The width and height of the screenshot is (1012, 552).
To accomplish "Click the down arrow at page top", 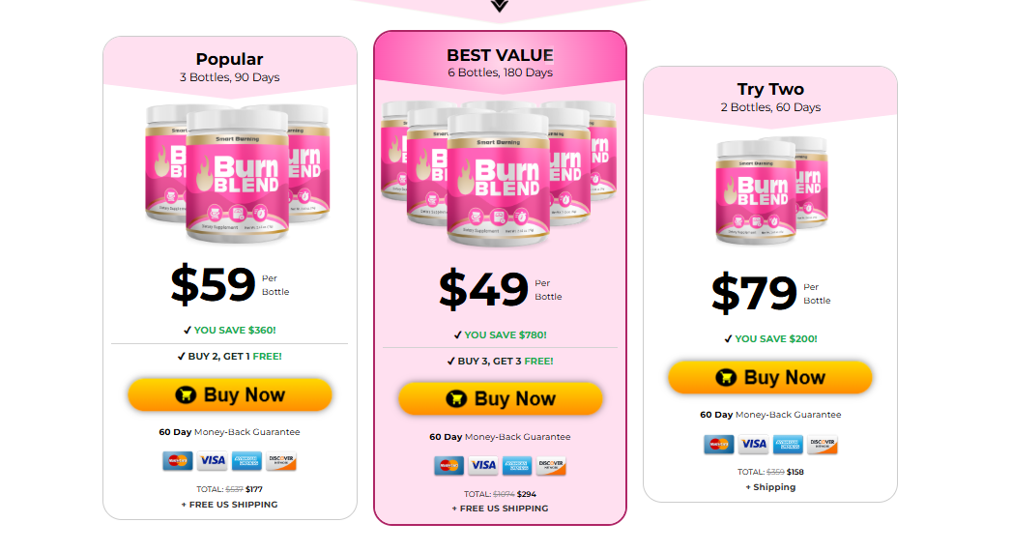I will [x=500, y=6].
